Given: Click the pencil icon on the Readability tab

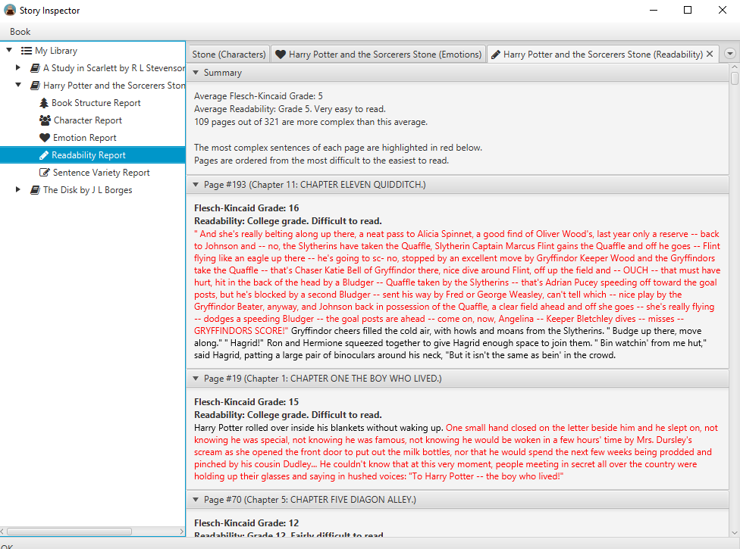Looking at the screenshot, I should coord(496,55).
